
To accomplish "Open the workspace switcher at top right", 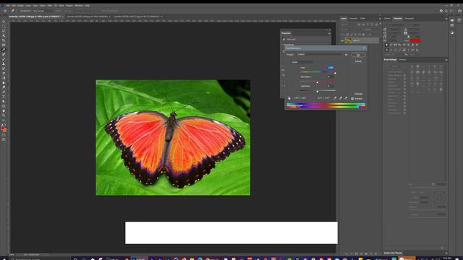I will [451, 11].
